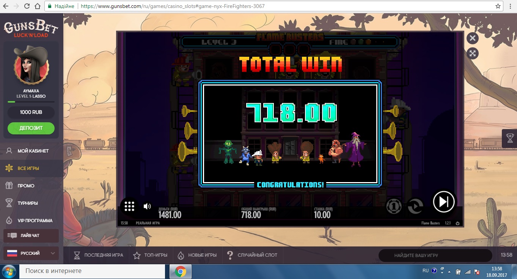
Task: Expand the game to fullscreen
Action: (x=472, y=53)
